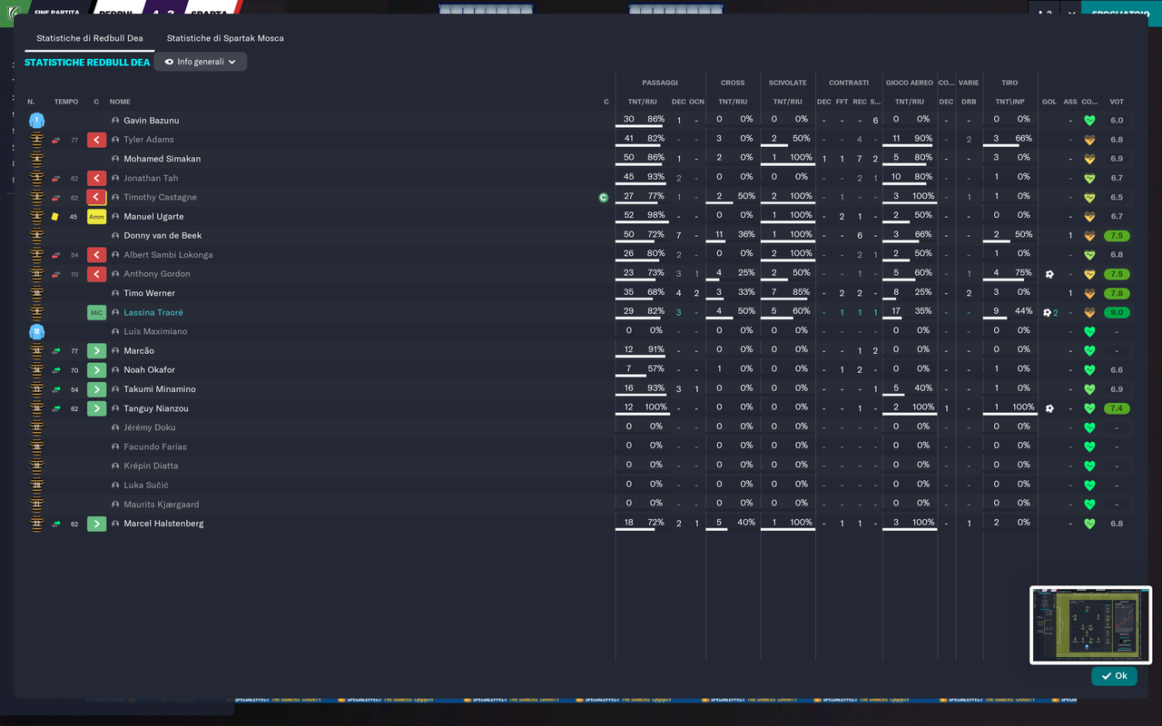Click Tyler Adams' red substituted-off arrow
This screenshot has width=1162, height=726.
(x=97, y=140)
